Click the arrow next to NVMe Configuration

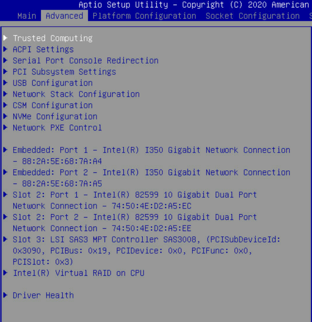(x=5, y=116)
